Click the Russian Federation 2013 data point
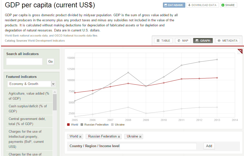 click(217, 60)
